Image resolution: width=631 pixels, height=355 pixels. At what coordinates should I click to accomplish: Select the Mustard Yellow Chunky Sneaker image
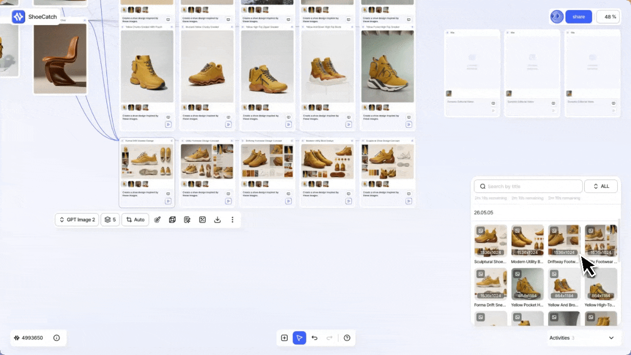click(207, 67)
